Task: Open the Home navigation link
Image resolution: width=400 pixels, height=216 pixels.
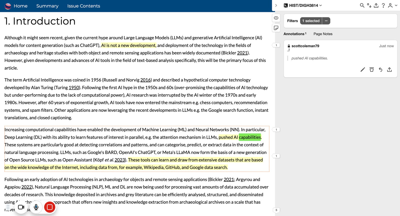Action: pos(20,6)
